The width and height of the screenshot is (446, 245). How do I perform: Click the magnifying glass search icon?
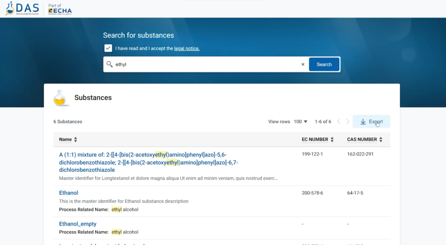pos(109,64)
